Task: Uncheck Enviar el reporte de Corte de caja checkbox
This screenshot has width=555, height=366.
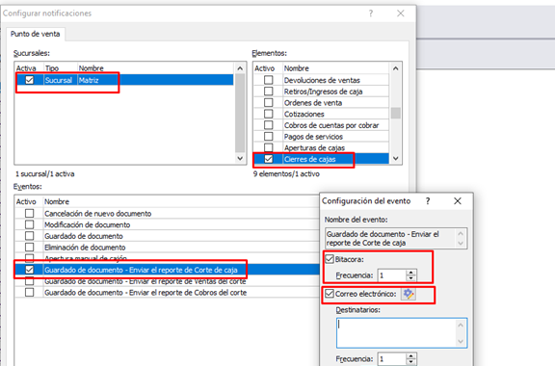Action: click(29, 270)
